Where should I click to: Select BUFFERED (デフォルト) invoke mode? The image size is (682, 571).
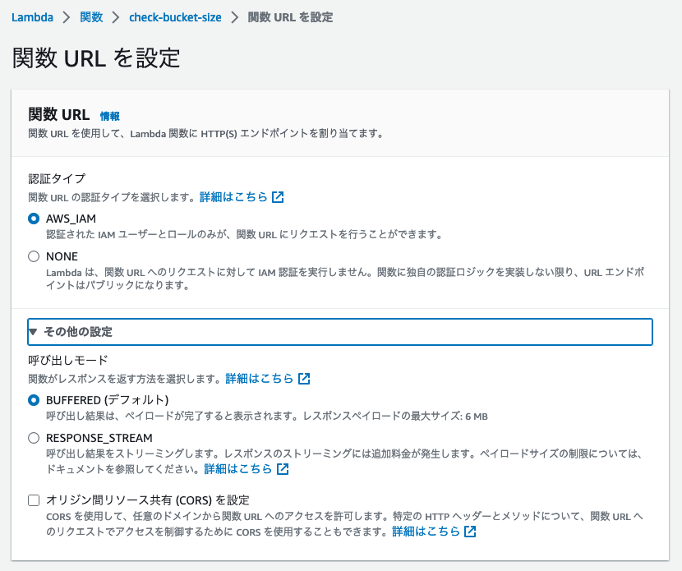point(34,400)
